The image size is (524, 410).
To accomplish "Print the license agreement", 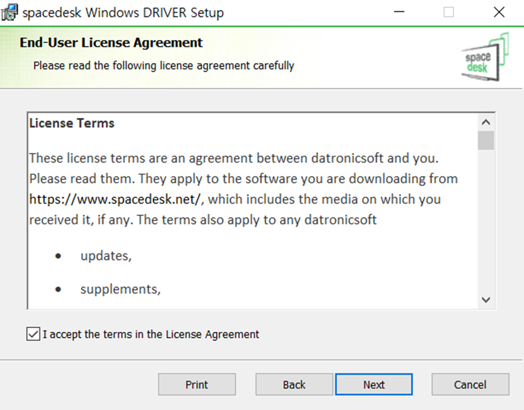I will click(197, 385).
